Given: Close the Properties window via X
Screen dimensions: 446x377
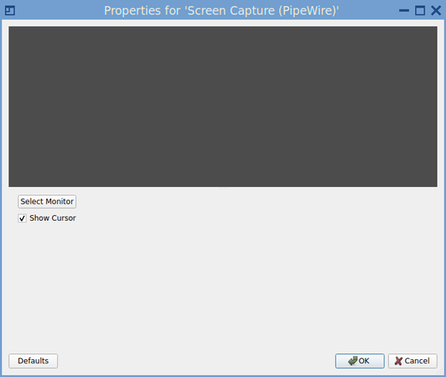Looking at the screenshot, I should 436,11.
